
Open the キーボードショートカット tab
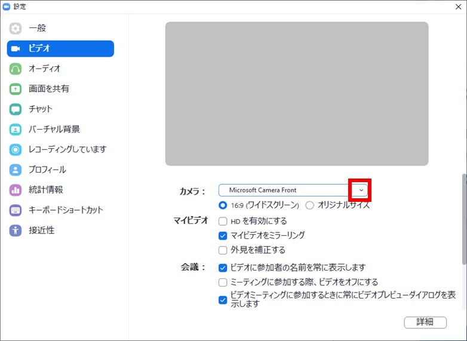[60, 210]
